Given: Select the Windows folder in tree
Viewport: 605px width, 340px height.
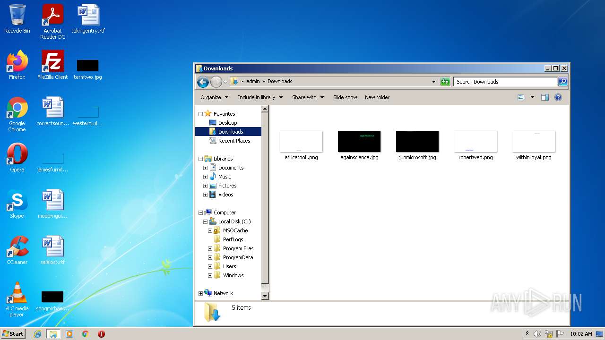Looking at the screenshot, I should coord(233,275).
